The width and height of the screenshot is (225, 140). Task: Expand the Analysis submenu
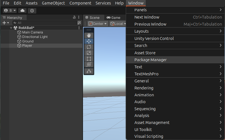pos(175,116)
